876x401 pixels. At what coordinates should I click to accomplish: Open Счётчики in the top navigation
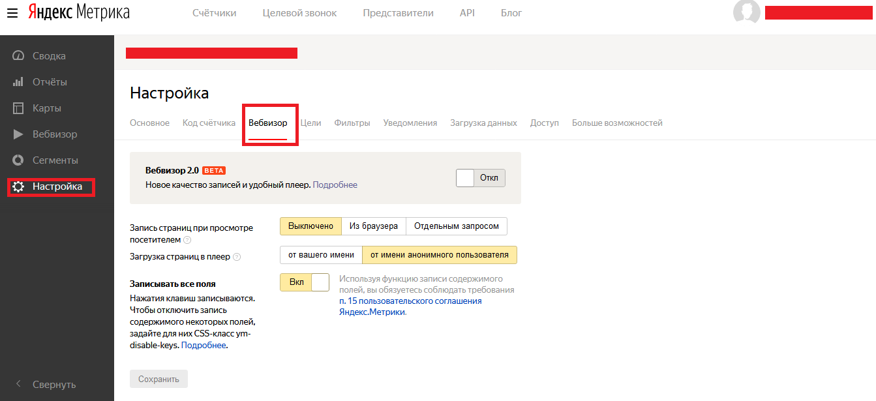(215, 13)
